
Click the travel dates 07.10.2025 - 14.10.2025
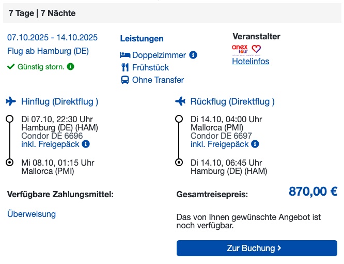[52, 37]
